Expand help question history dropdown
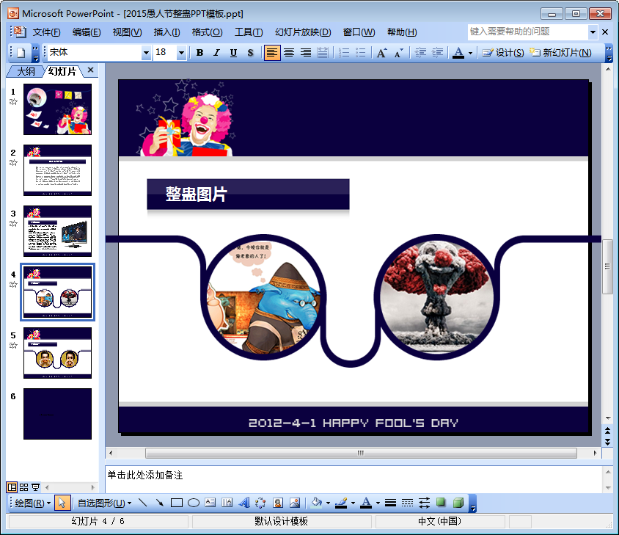This screenshot has height=535, width=619. (x=593, y=32)
